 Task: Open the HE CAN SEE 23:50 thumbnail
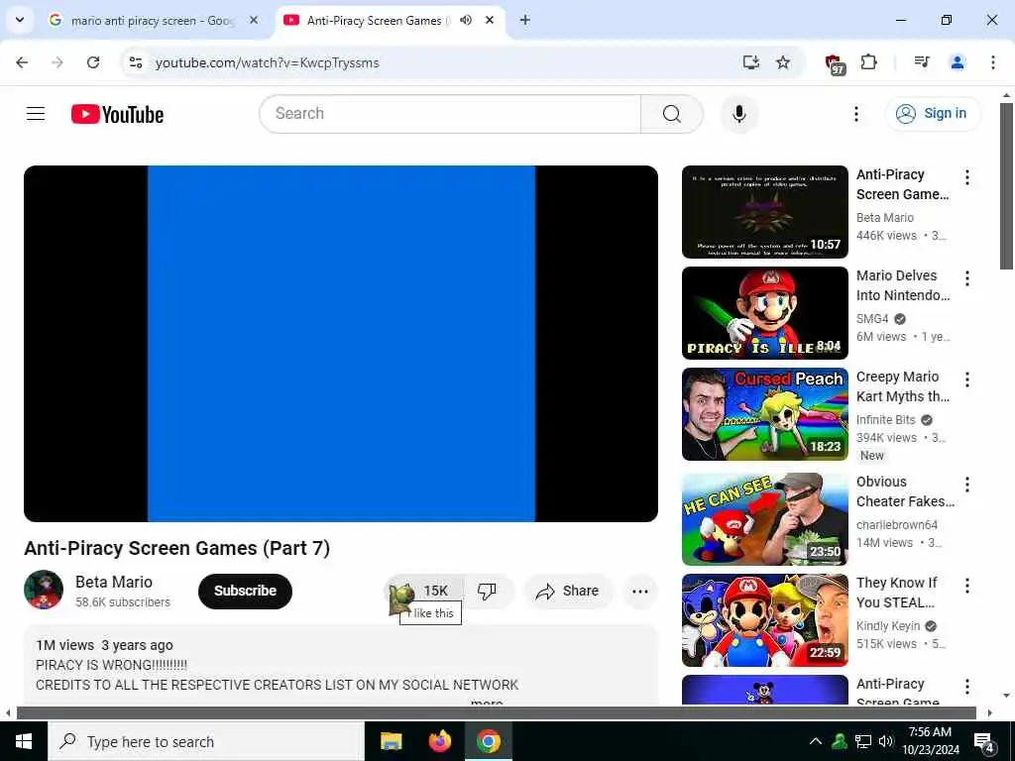pos(764,519)
